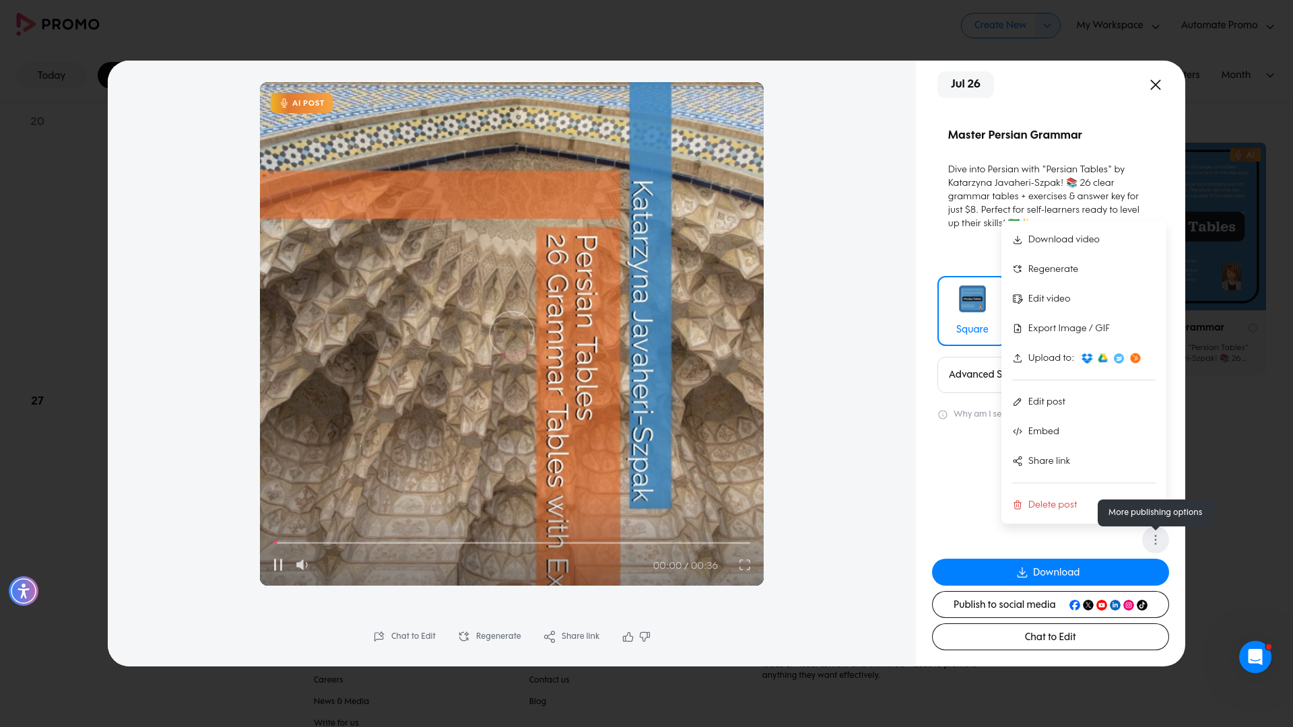Publish via X (Twitter) icon
This screenshot has height=727, width=1293.
click(x=1088, y=605)
